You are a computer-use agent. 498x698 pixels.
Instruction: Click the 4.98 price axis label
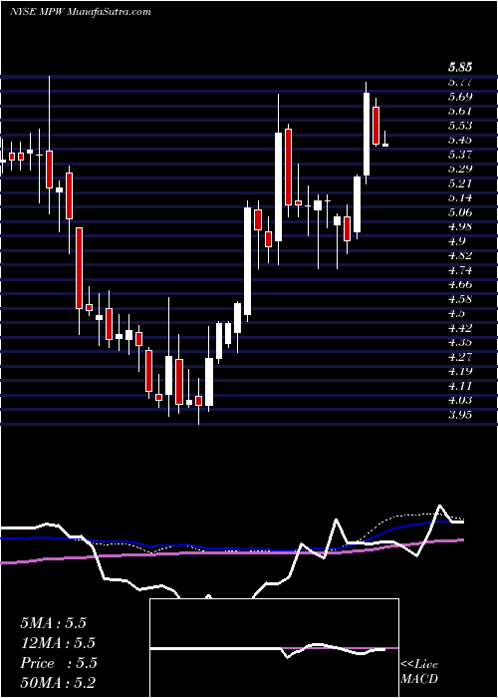tap(460, 226)
